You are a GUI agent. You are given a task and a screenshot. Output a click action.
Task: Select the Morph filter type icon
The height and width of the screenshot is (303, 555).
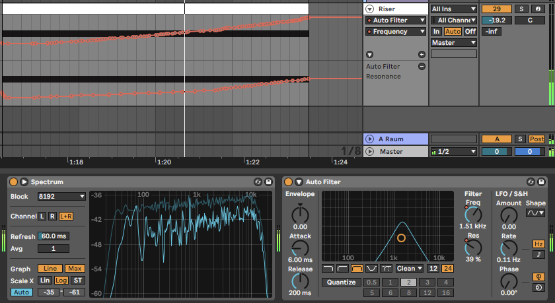click(386, 269)
